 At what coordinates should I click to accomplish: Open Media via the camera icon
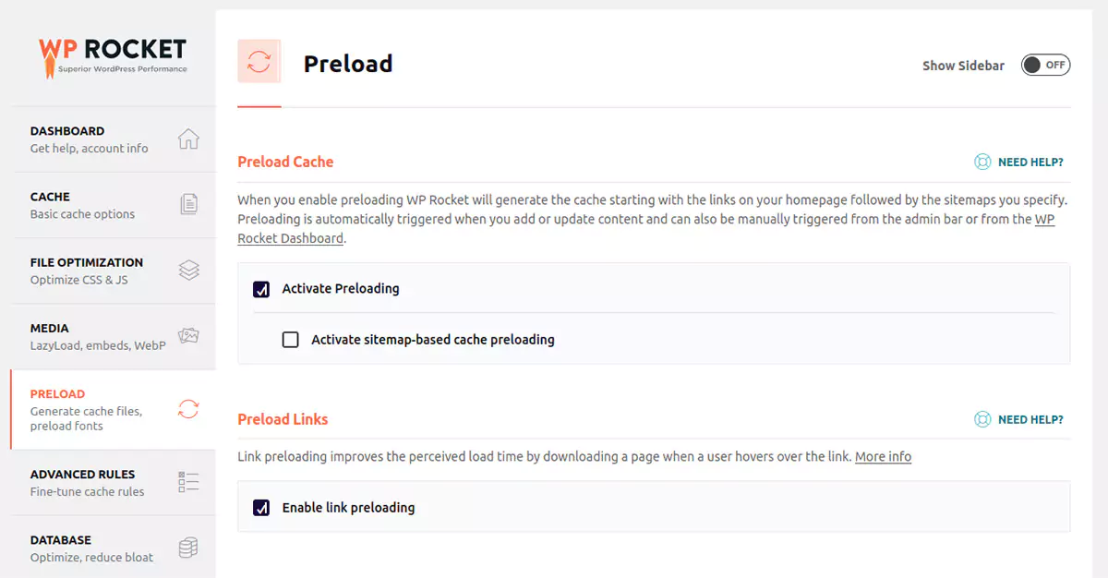(188, 335)
